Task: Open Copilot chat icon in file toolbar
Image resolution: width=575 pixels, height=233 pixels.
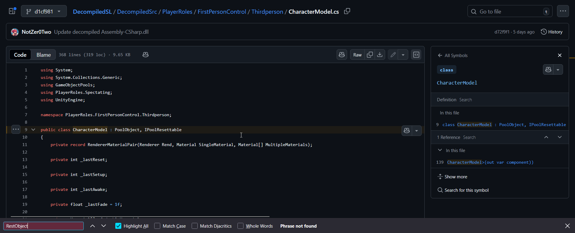Action: [342, 55]
